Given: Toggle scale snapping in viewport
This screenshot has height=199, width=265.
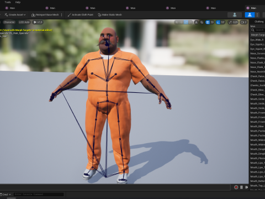Looking at the screenshot, I should pos(230,22).
